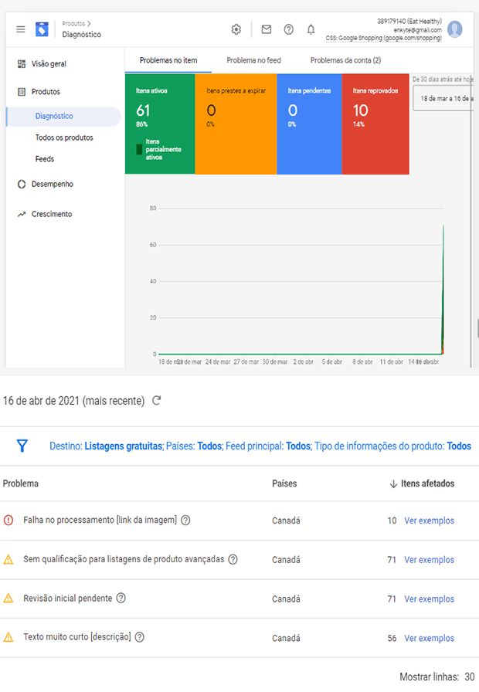Switch to the Problema no feed tab
The height and width of the screenshot is (692, 479).
(x=254, y=60)
